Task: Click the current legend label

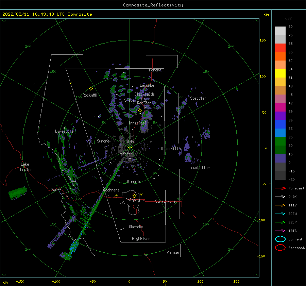Action: tap(295, 239)
